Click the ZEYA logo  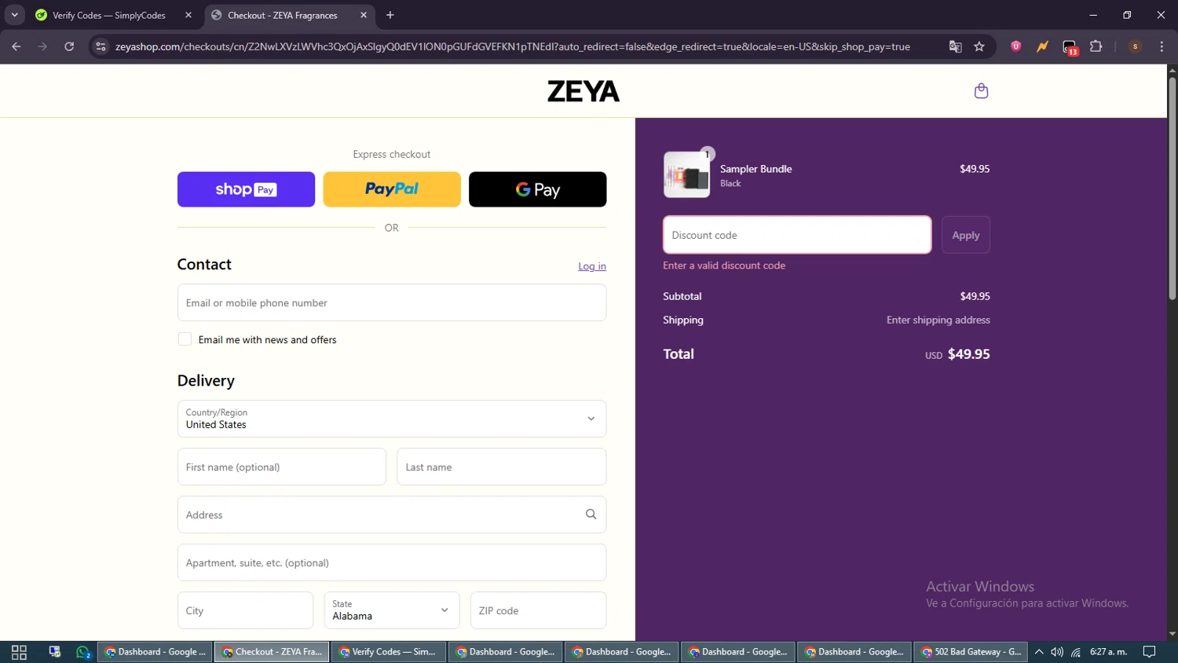tap(584, 91)
